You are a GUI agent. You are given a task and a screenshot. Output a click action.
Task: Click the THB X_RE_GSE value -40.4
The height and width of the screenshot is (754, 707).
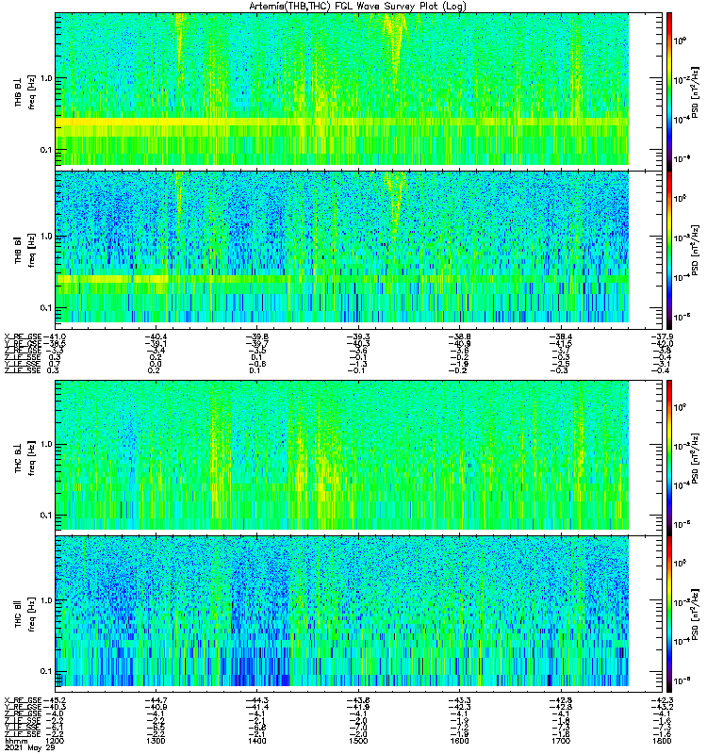(156, 336)
